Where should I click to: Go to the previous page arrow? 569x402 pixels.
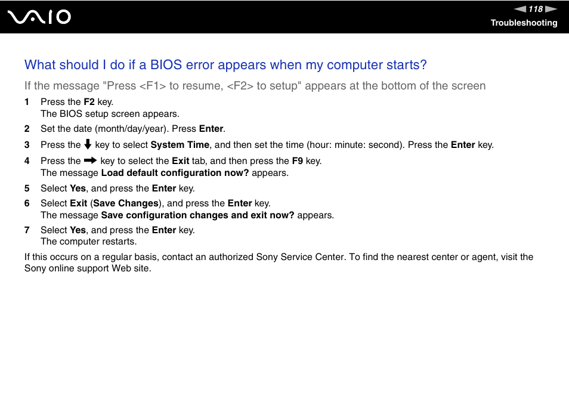click(520, 9)
